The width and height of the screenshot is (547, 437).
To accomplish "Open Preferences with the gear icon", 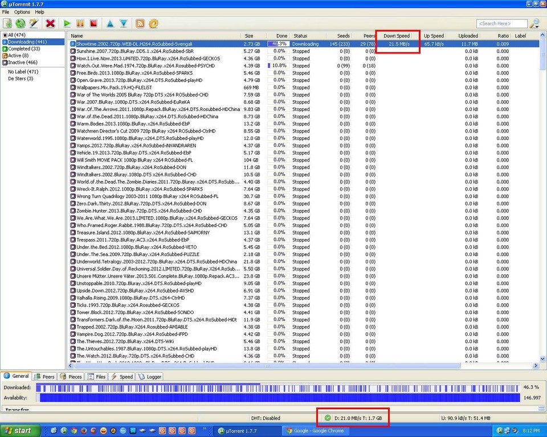I will tap(153, 23).
